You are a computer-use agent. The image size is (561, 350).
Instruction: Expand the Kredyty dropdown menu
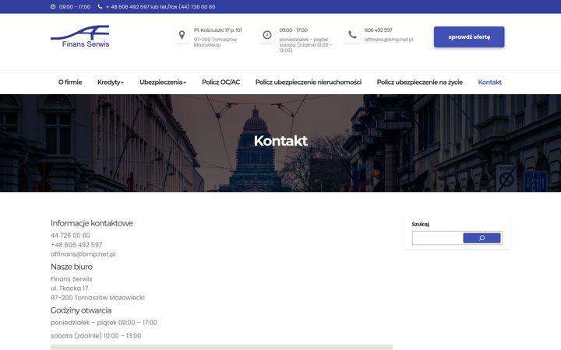click(111, 82)
